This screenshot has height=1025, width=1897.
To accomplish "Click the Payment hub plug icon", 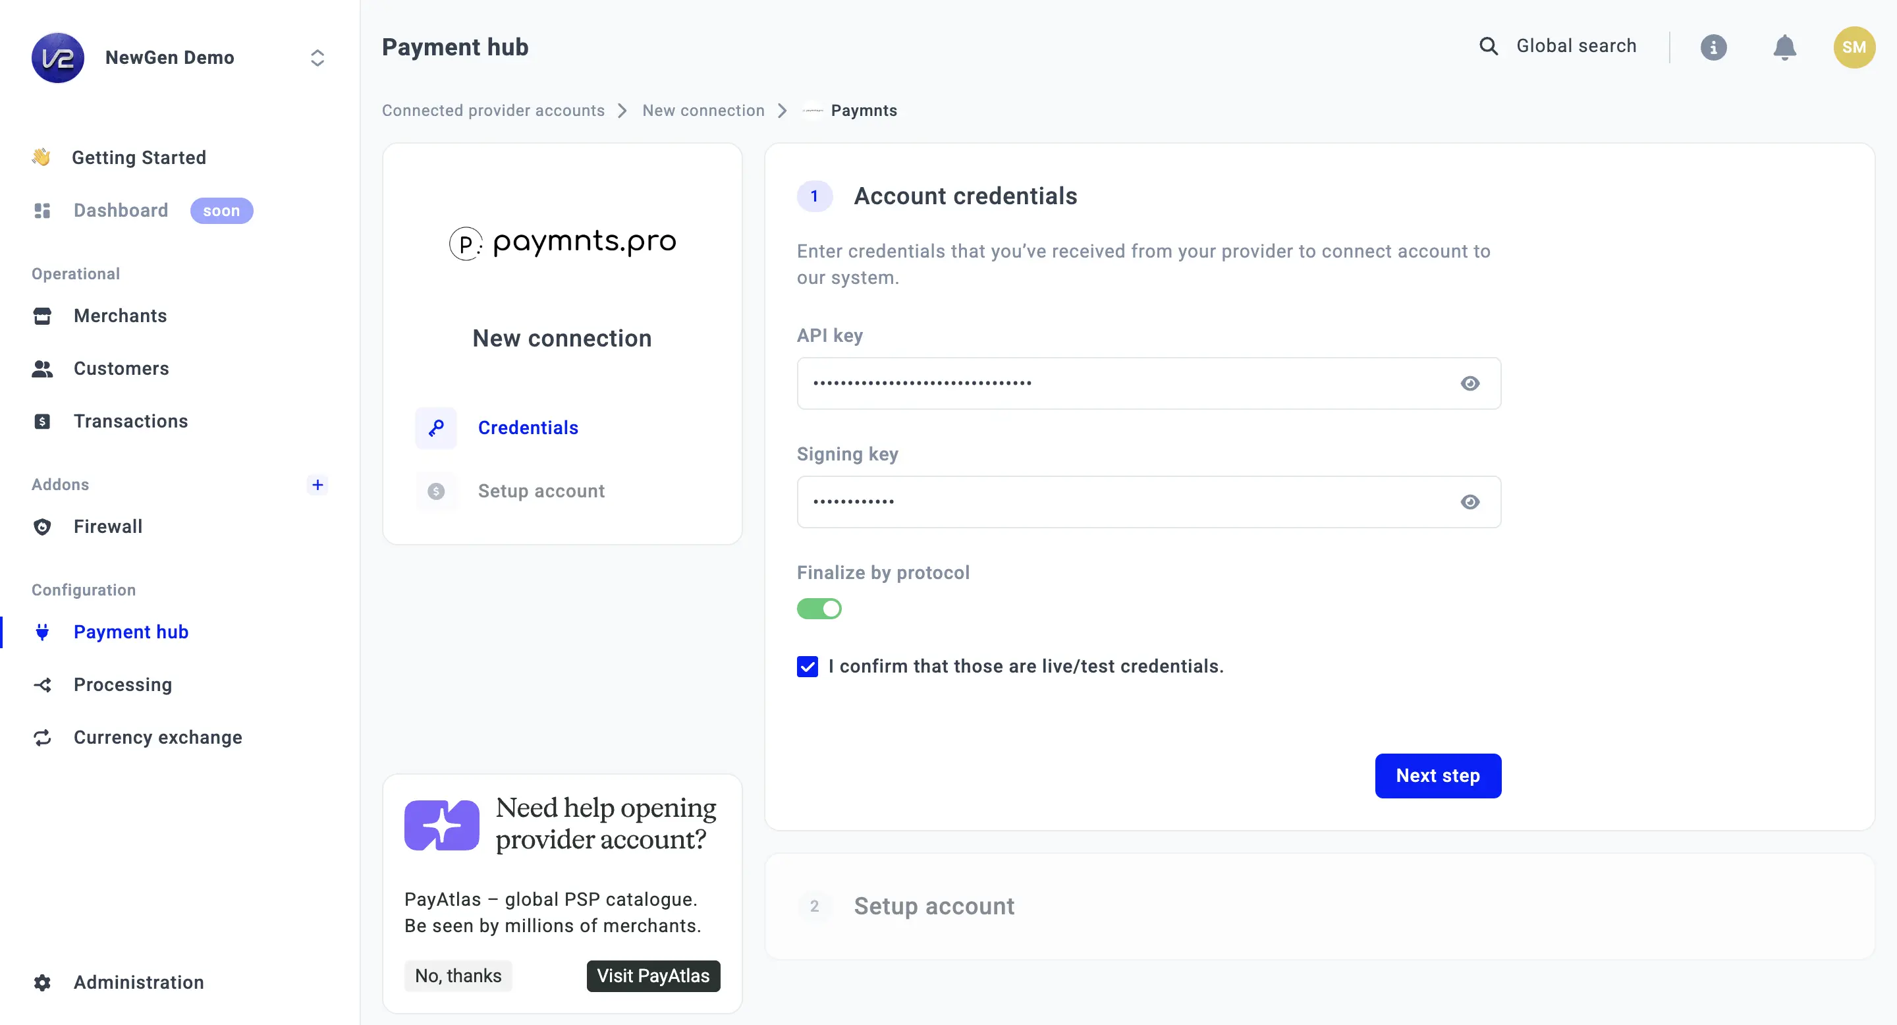I will click(x=42, y=632).
